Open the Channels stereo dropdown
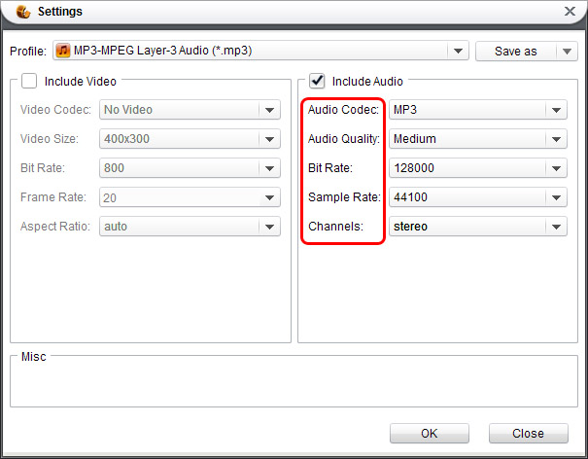Screen dimensions: 588x459 (x=478, y=227)
